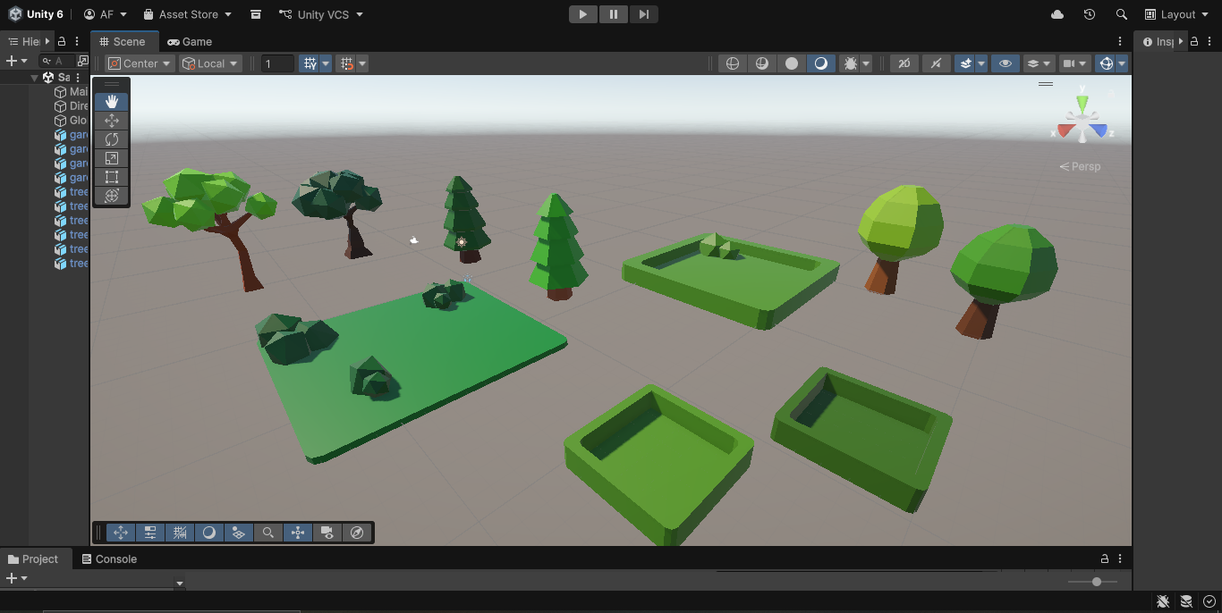Select the Hand view tool

coord(112,102)
